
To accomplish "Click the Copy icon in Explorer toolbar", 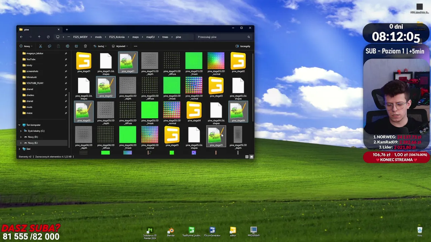I will (49, 46).
